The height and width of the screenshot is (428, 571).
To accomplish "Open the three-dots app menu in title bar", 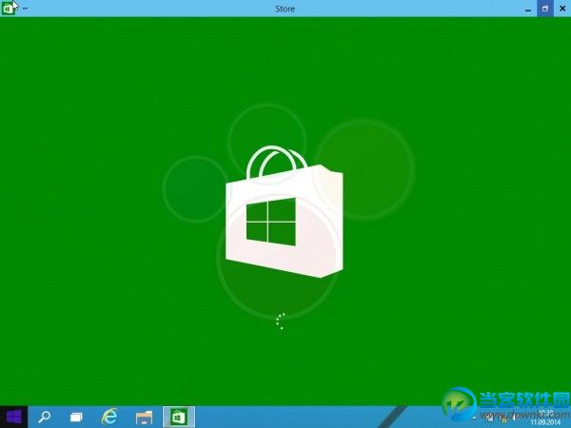I will click(x=25, y=8).
